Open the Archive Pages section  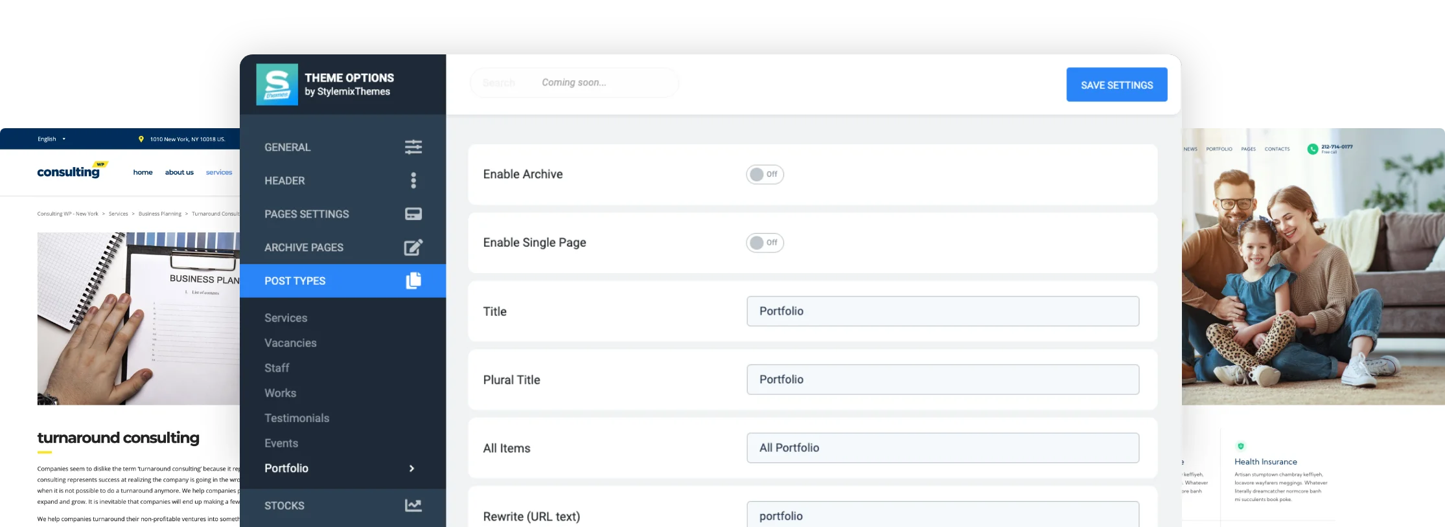click(x=343, y=247)
